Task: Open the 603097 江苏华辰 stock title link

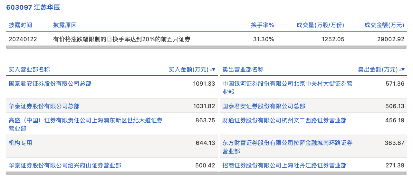Action: 33,7
